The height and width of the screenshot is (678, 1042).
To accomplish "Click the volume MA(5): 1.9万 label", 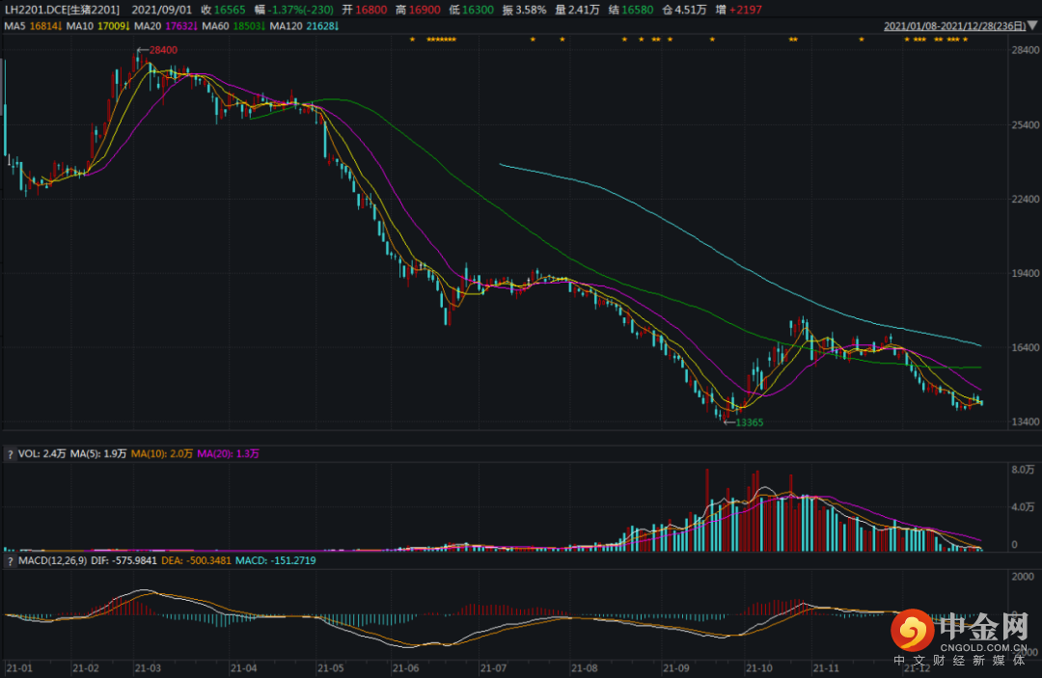I will [x=98, y=454].
